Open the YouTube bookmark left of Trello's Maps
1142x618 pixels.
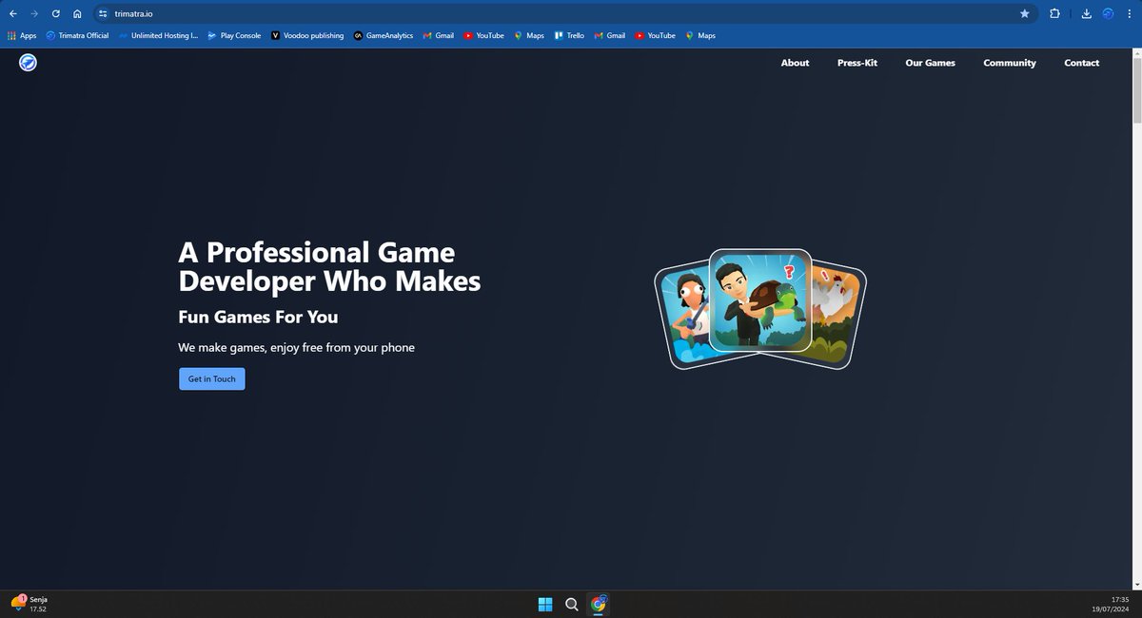click(484, 35)
